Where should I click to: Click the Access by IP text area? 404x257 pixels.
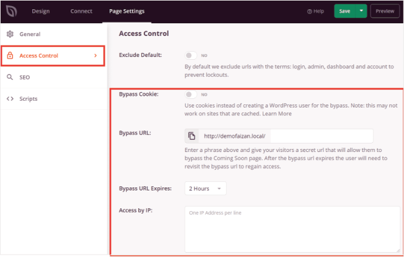pos(292,229)
